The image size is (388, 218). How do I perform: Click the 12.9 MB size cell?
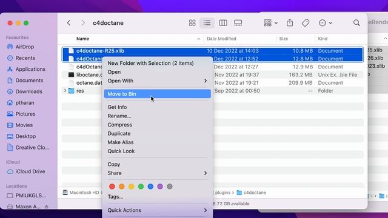tap(303, 67)
